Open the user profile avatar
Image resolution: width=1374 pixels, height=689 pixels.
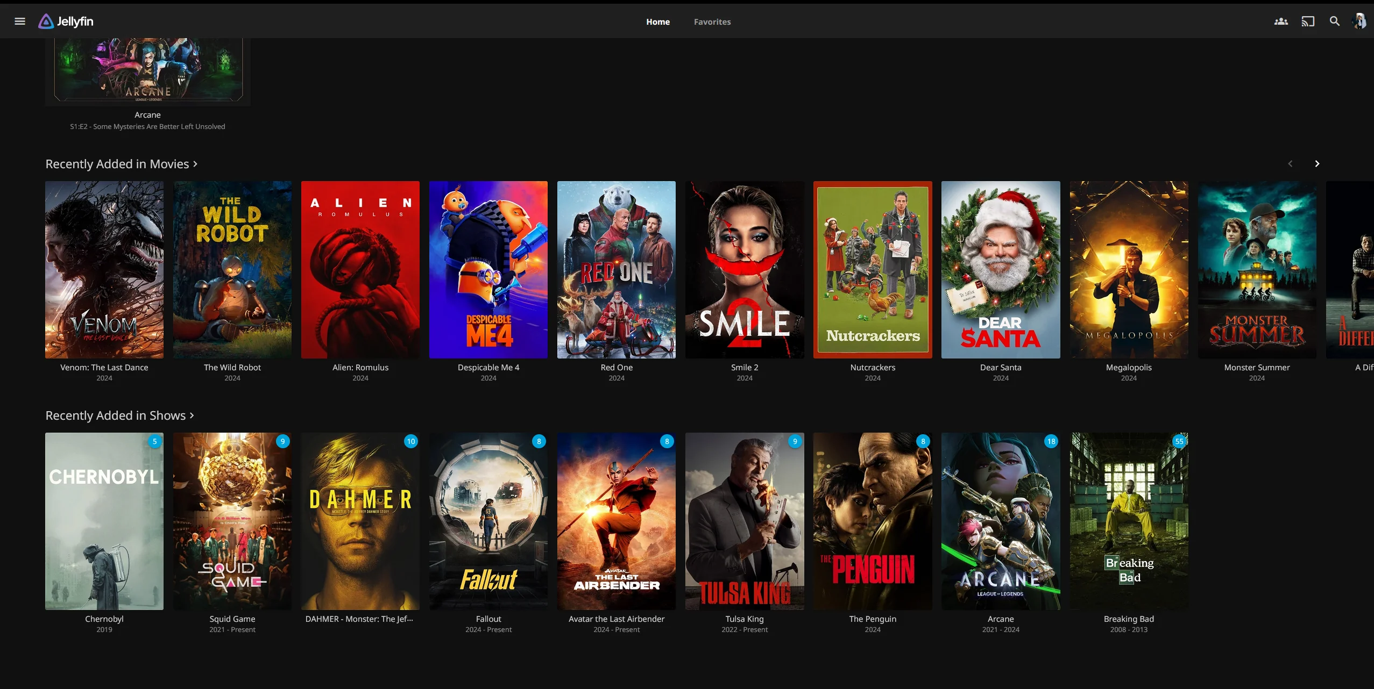tap(1359, 21)
